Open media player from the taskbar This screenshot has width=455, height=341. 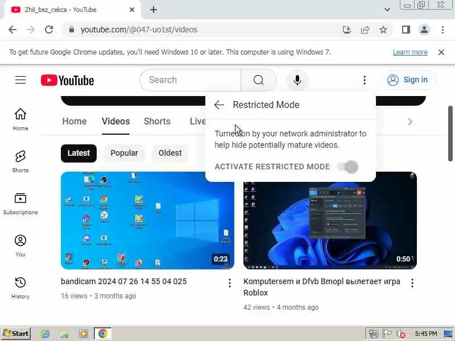pyautogui.click(x=83, y=334)
